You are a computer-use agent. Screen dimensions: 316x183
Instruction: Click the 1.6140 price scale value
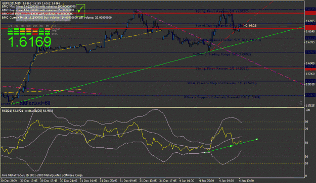tap(310, 32)
